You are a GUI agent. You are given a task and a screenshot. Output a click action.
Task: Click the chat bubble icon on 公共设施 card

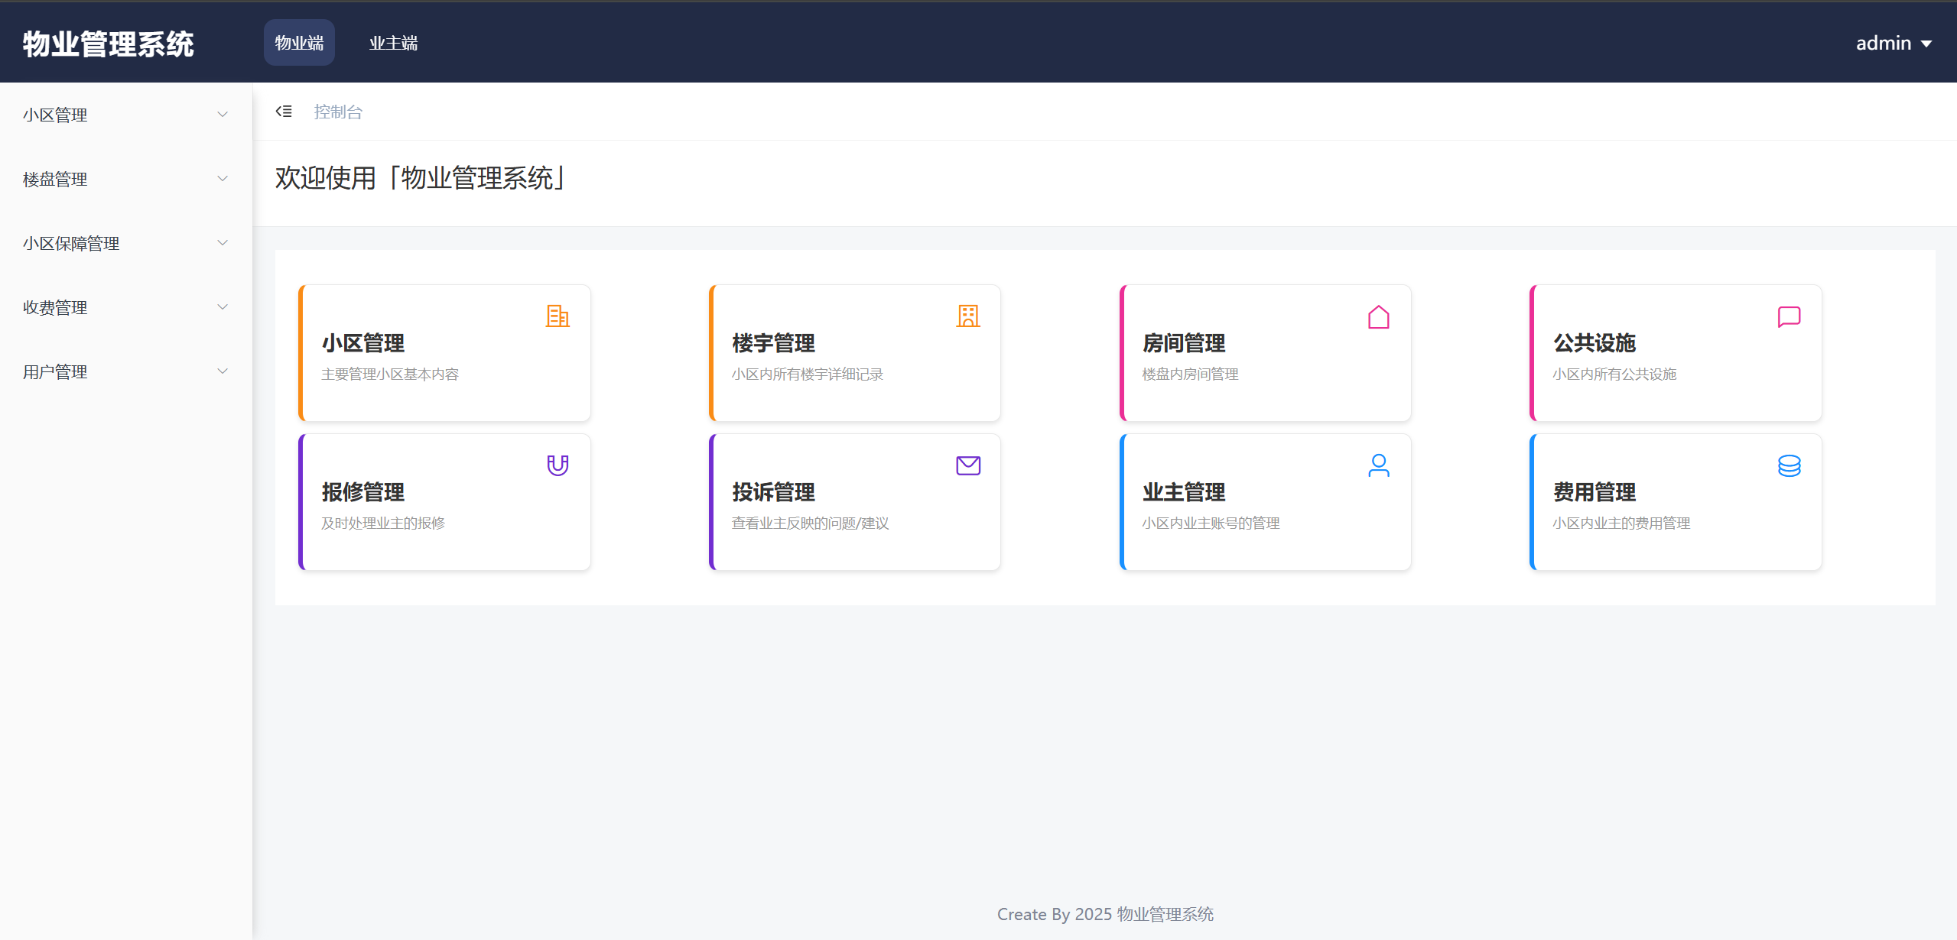pos(1789,316)
